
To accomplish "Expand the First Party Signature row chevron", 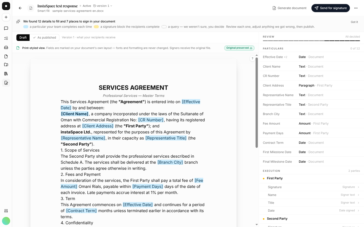I will 358,187.
